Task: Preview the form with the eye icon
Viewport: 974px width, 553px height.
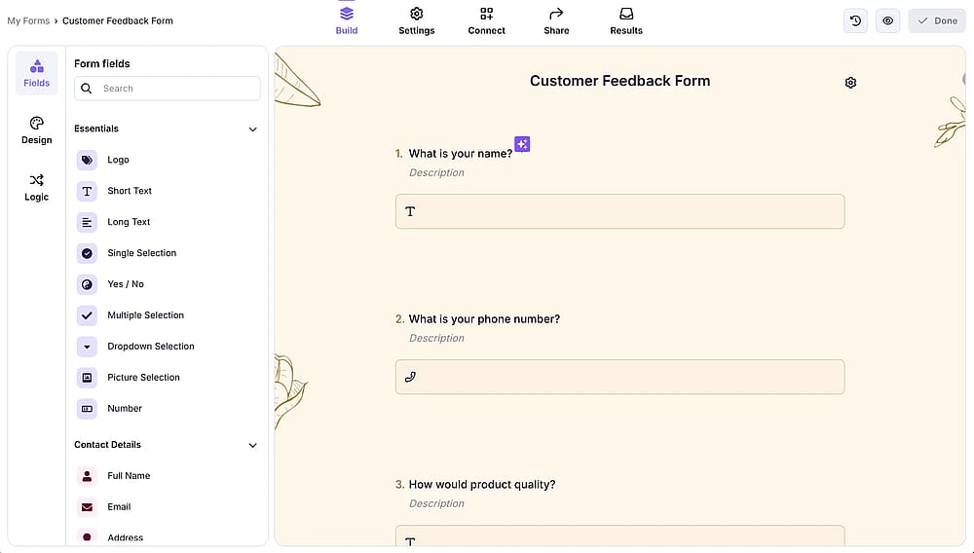Action: [887, 20]
